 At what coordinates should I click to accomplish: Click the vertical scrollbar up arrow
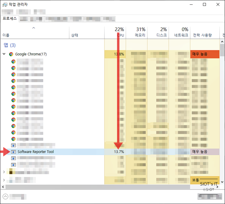(x=222, y=42)
